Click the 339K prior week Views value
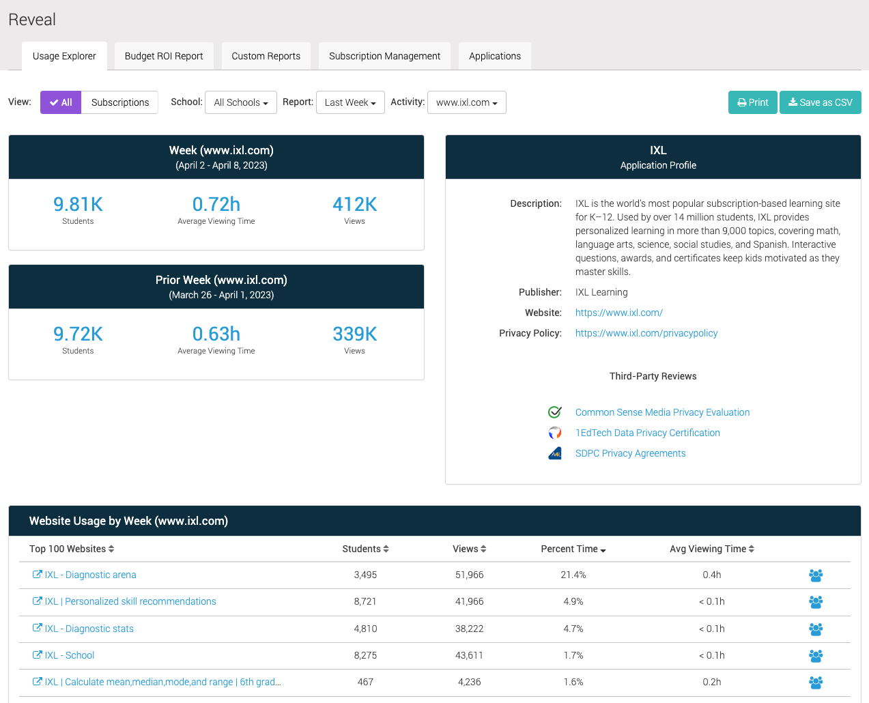Screen dimensions: 869x703 point(355,334)
